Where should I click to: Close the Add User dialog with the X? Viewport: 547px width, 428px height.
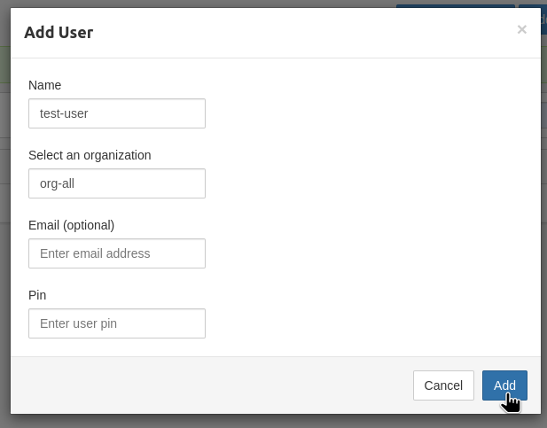[x=522, y=29]
